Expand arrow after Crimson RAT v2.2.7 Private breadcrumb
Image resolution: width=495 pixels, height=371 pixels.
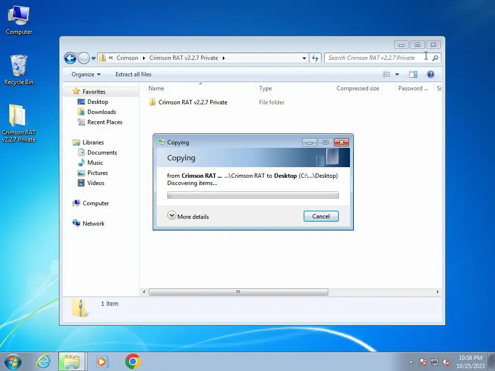(223, 58)
